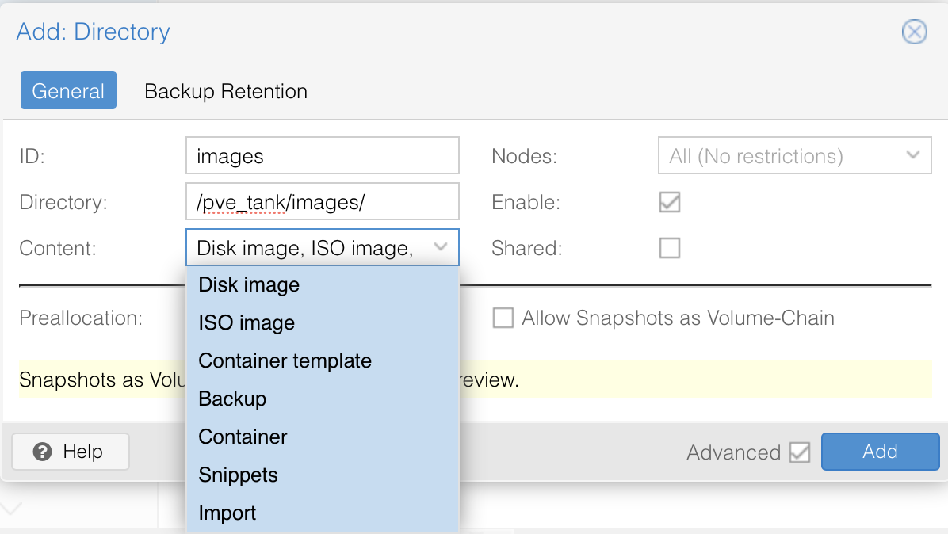Toggle the Advanced checkbox
This screenshot has width=948, height=534.
coord(799,452)
